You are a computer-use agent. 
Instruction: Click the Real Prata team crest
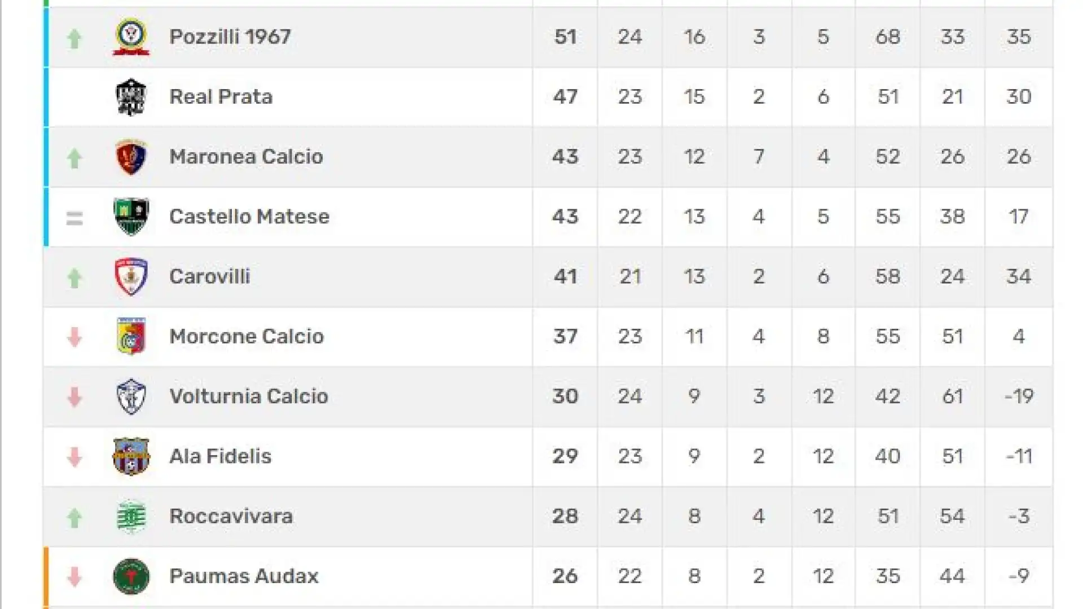131,97
